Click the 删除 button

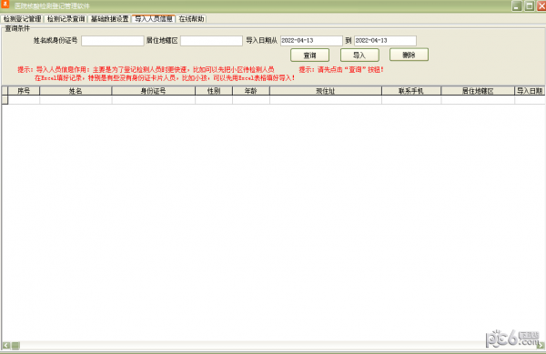click(x=409, y=55)
